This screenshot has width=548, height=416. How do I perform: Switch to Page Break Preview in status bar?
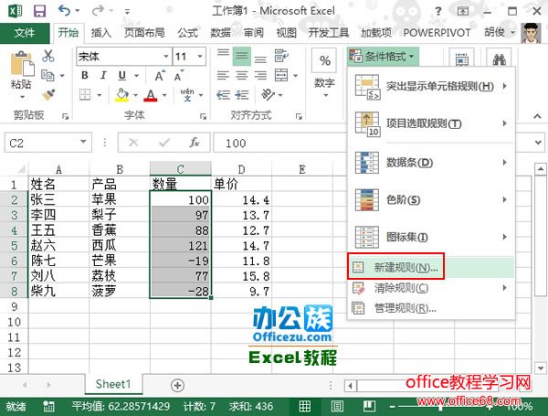point(369,406)
